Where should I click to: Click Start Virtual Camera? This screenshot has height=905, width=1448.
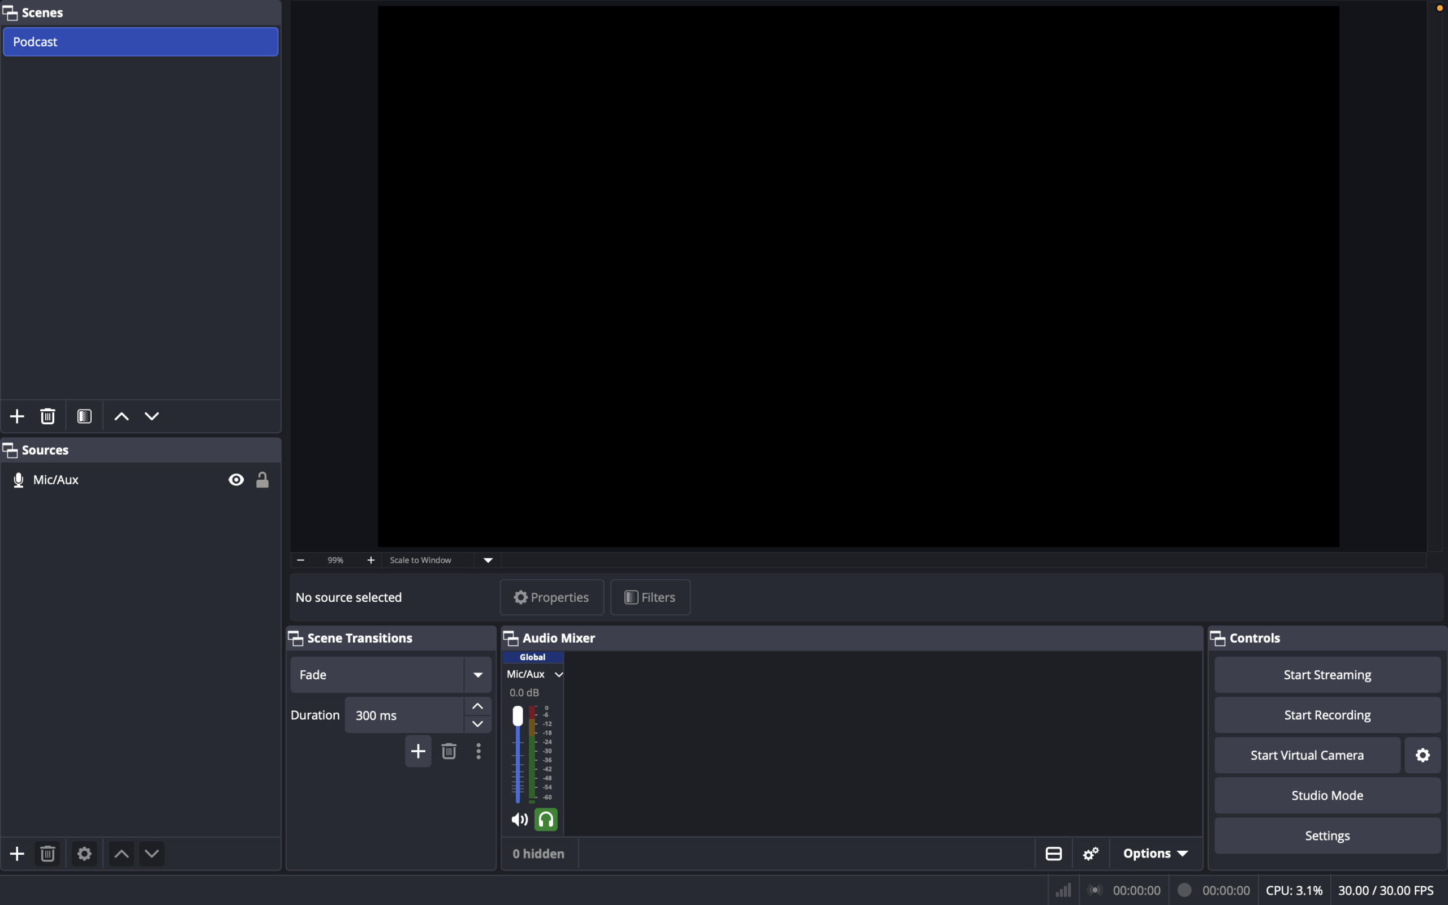[x=1307, y=755]
